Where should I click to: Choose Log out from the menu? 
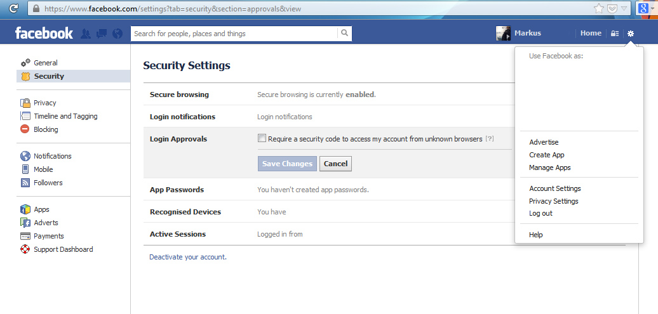click(x=540, y=213)
